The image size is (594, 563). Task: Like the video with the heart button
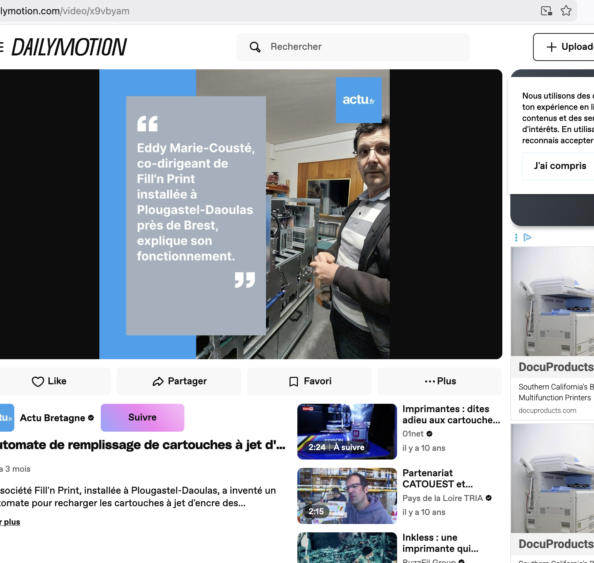pyautogui.click(x=49, y=381)
